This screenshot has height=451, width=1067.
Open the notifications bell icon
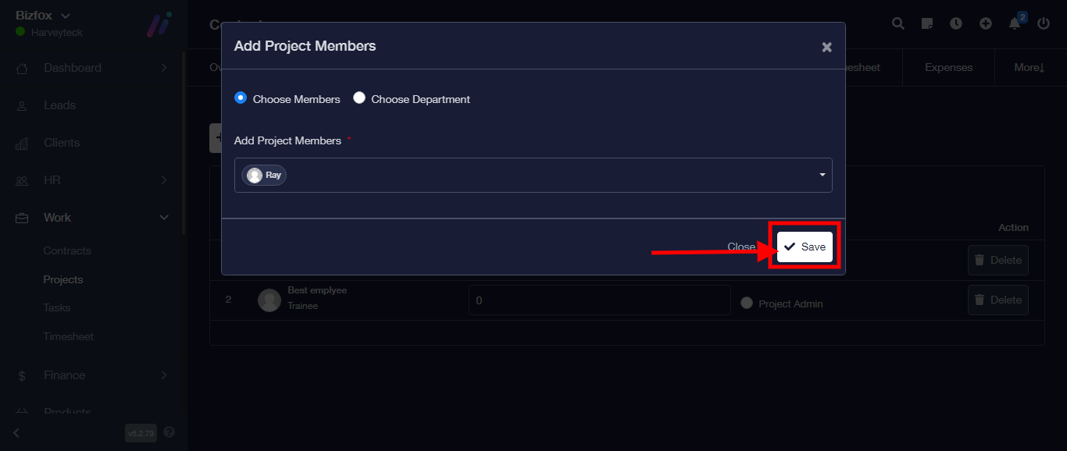click(x=1015, y=23)
